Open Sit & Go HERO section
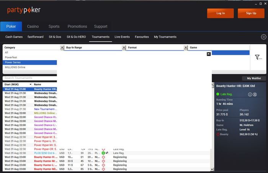The width and height of the screenshot is (268, 173). coord(76,37)
